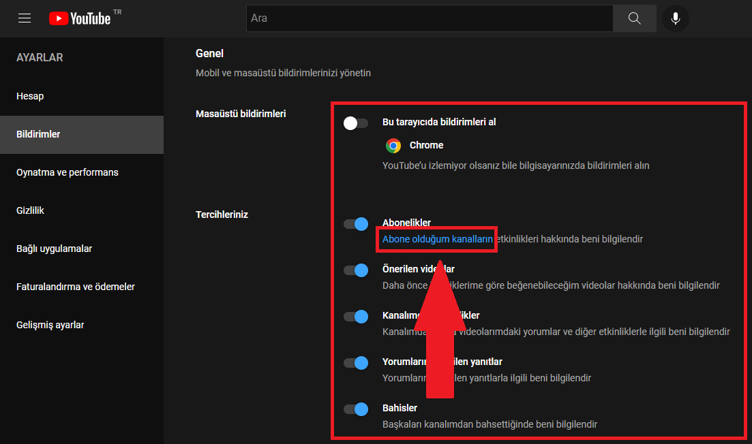Viewport: 752px width, 444px height.
Task: Focus the Ara search field
Action: point(430,18)
